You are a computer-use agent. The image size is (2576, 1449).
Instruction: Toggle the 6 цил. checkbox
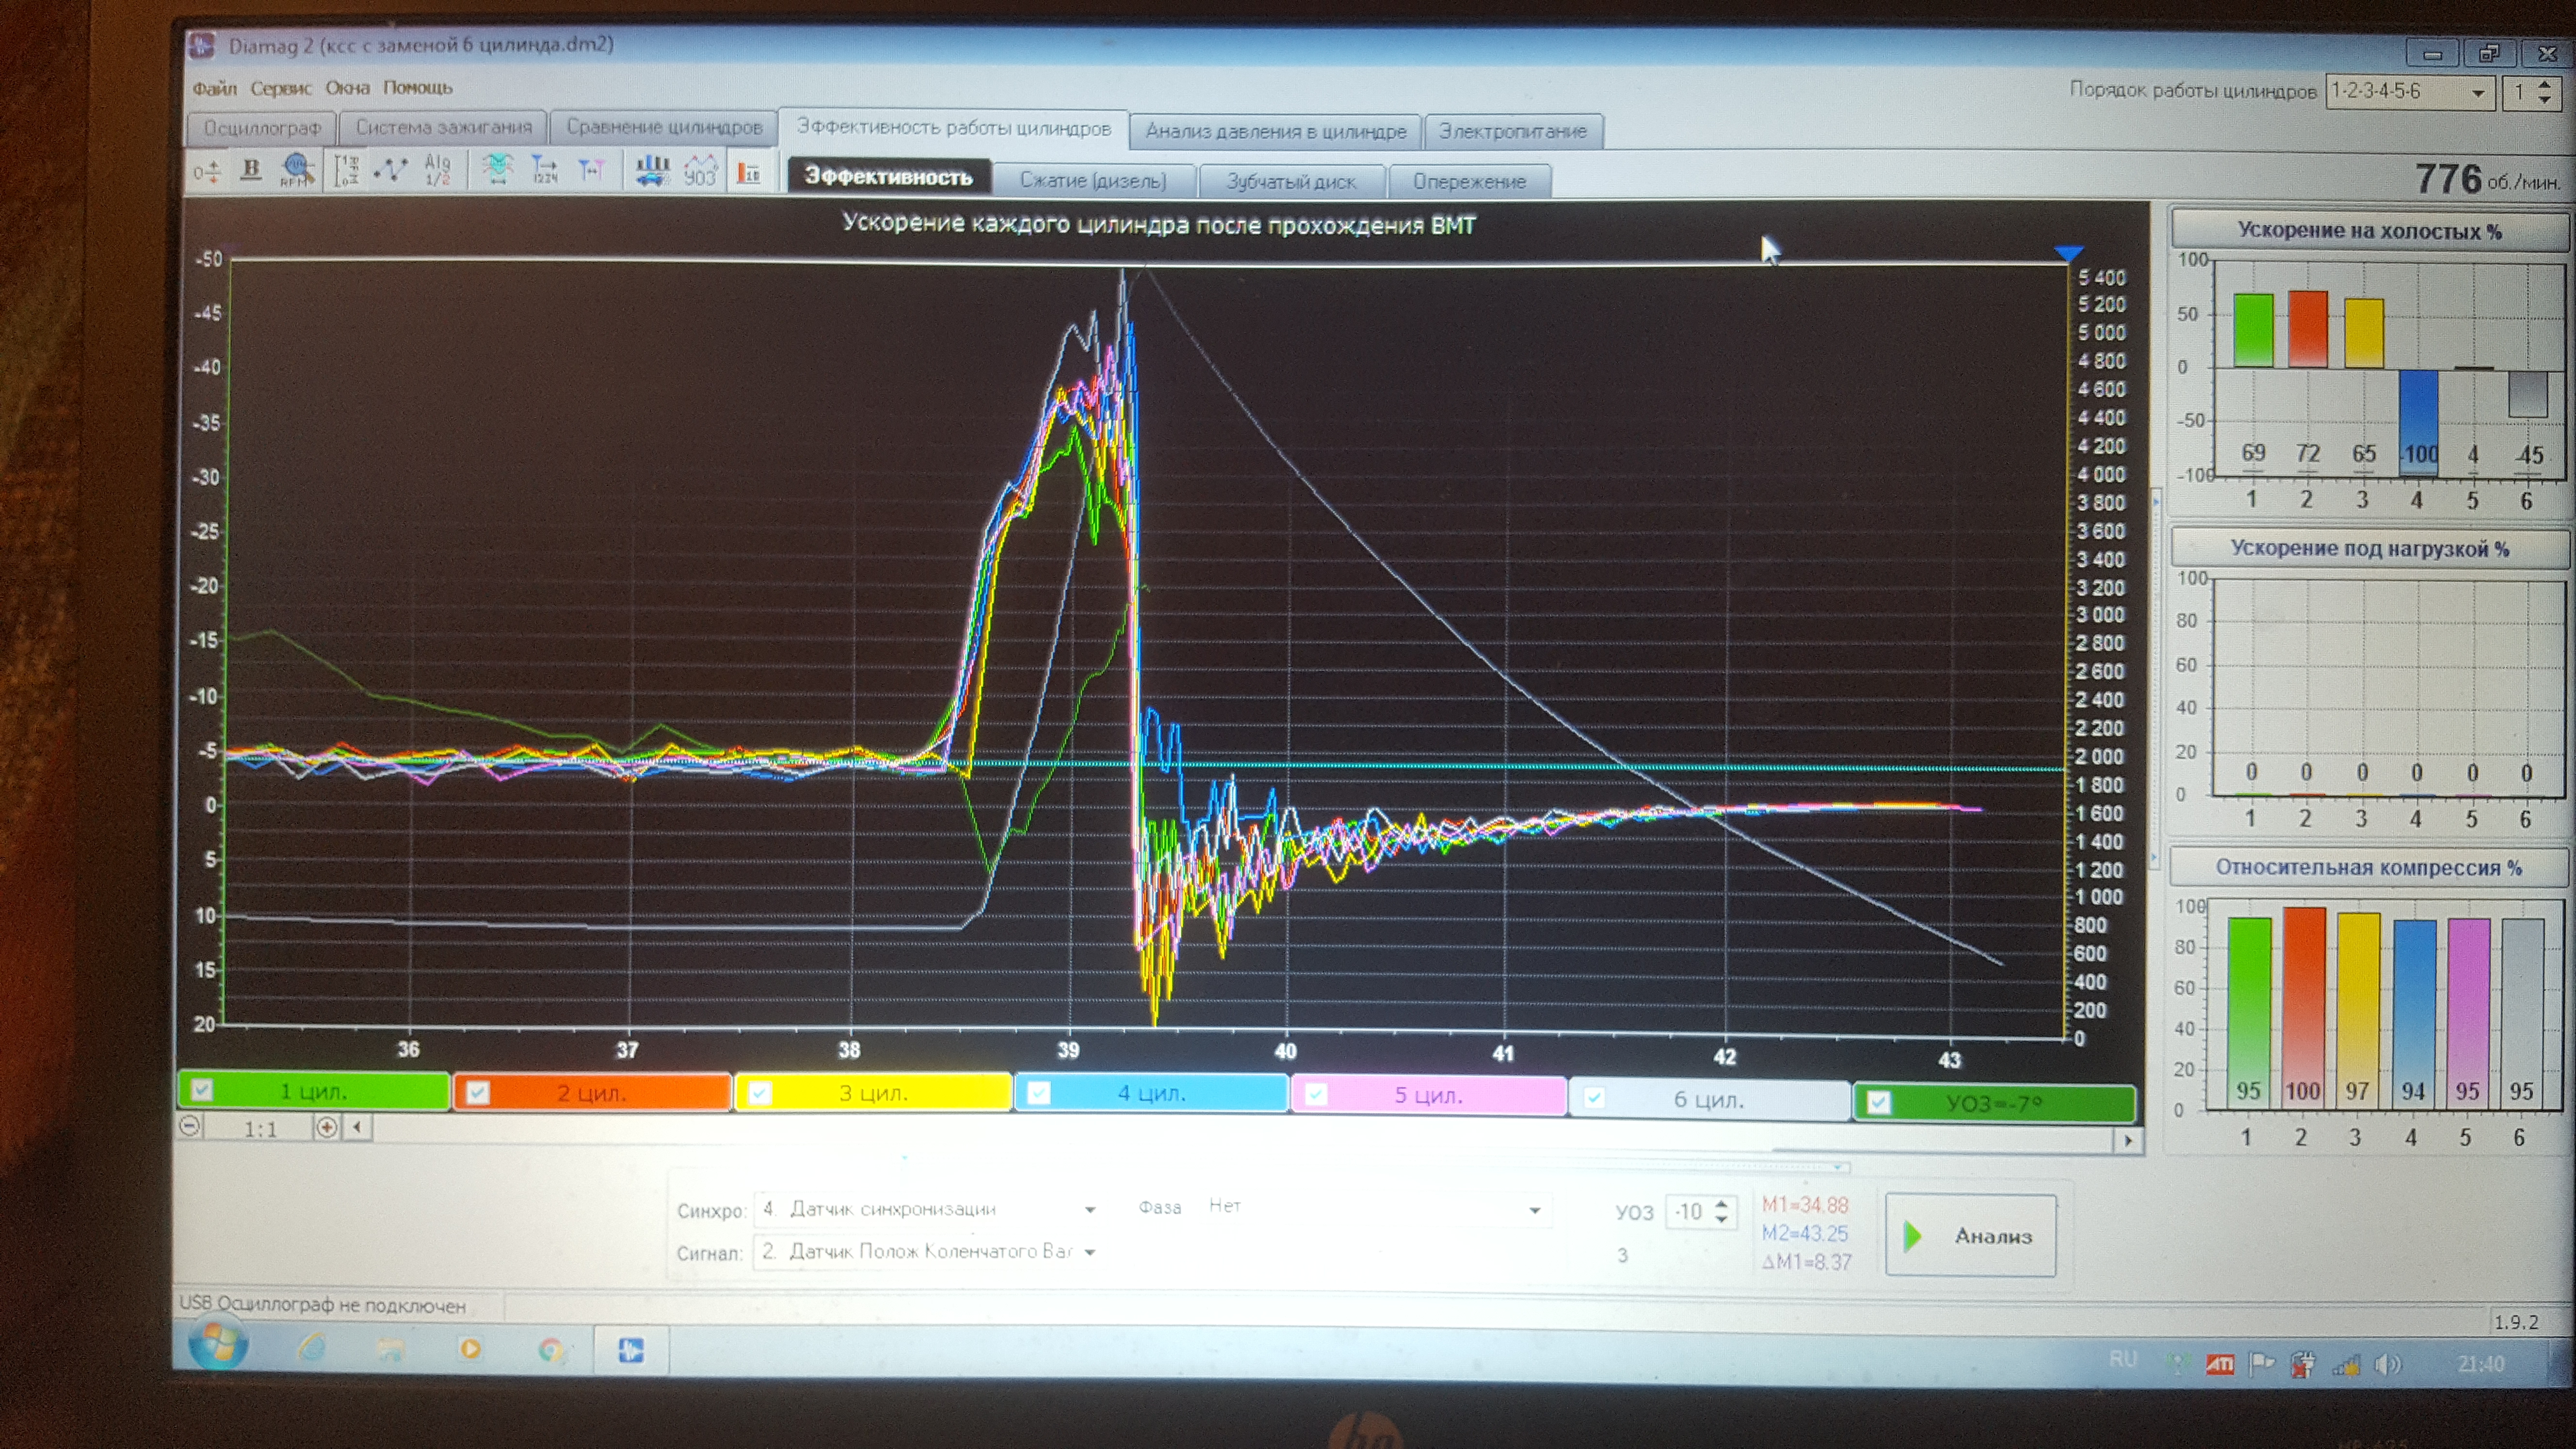(1594, 1097)
